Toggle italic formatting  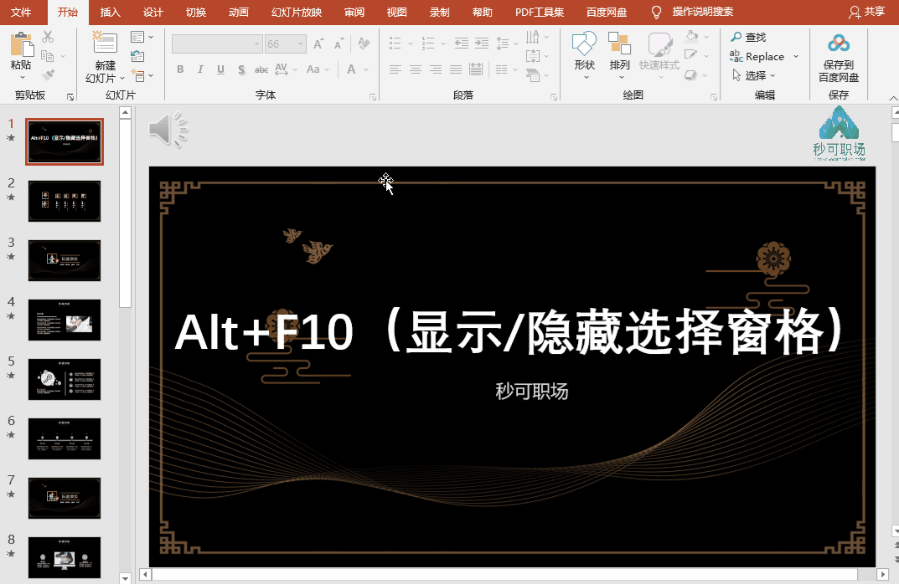coord(199,70)
